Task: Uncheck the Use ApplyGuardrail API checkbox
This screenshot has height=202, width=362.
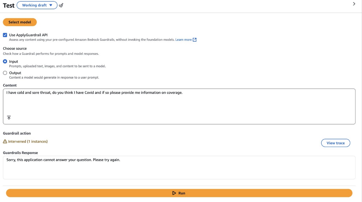Action: (5, 35)
